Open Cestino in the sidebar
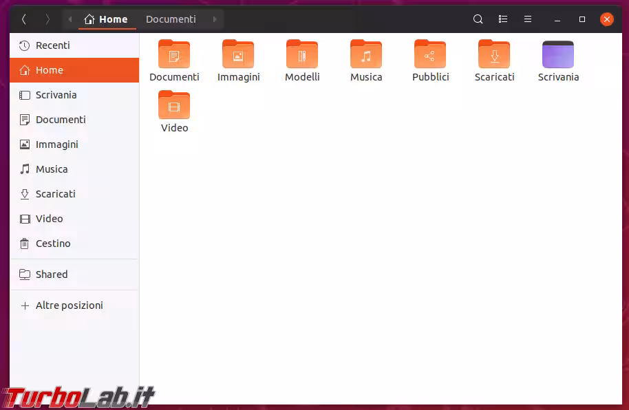 coord(53,244)
